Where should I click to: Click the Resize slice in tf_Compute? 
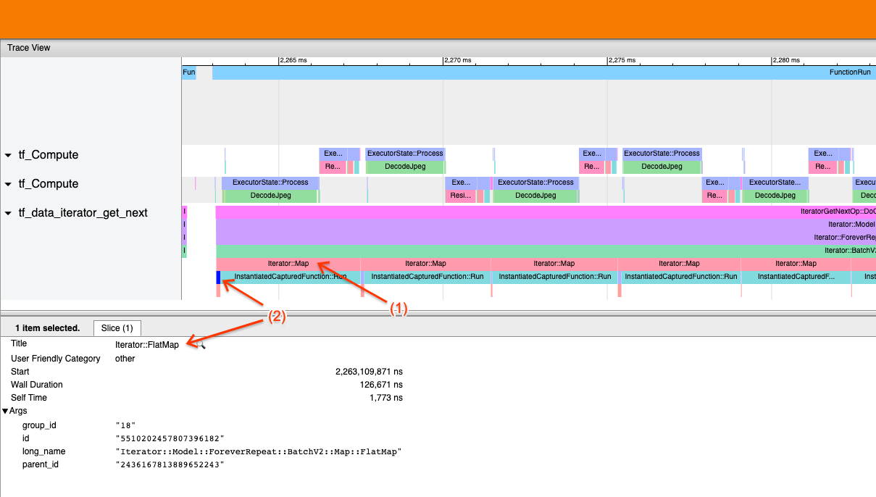point(461,195)
